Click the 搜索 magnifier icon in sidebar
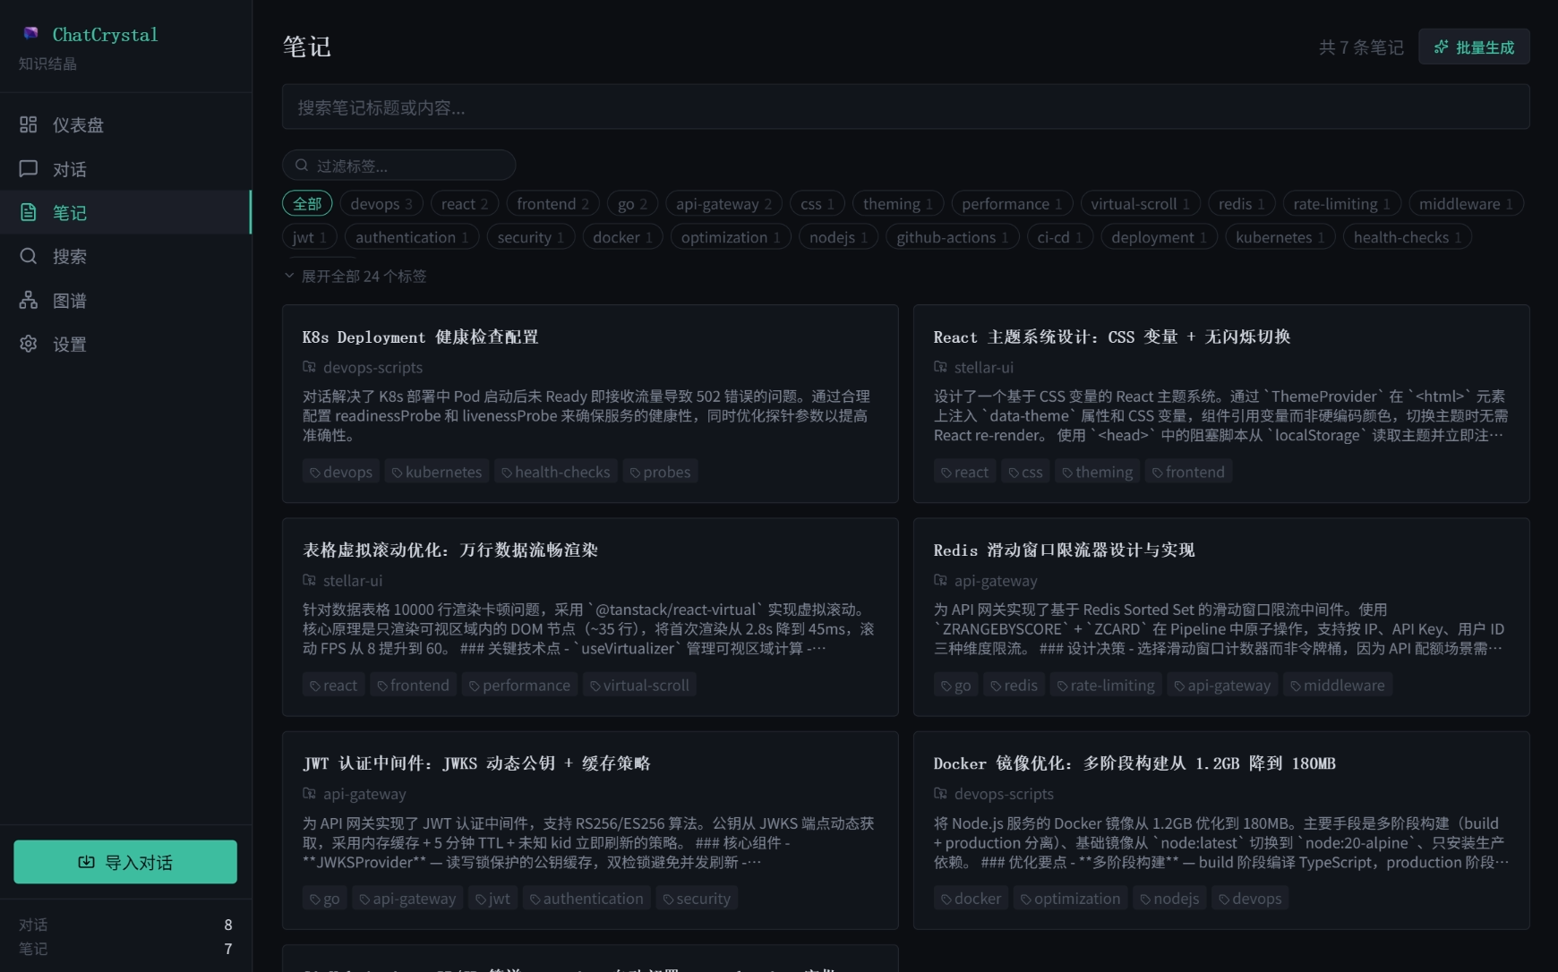This screenshot has height=972, width=1558. coord(28,256)
